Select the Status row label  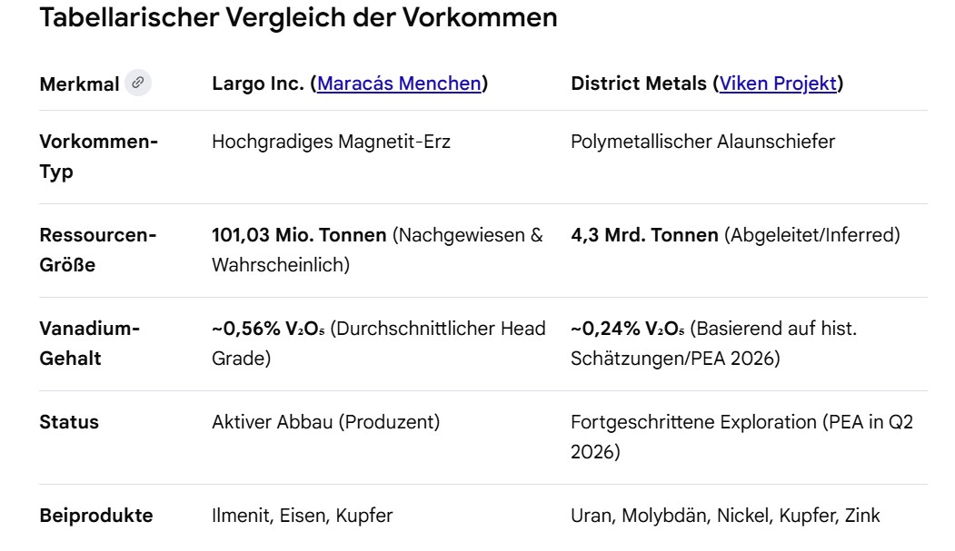[69, 422]
